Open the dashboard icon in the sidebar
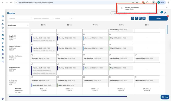 (3, 16)
